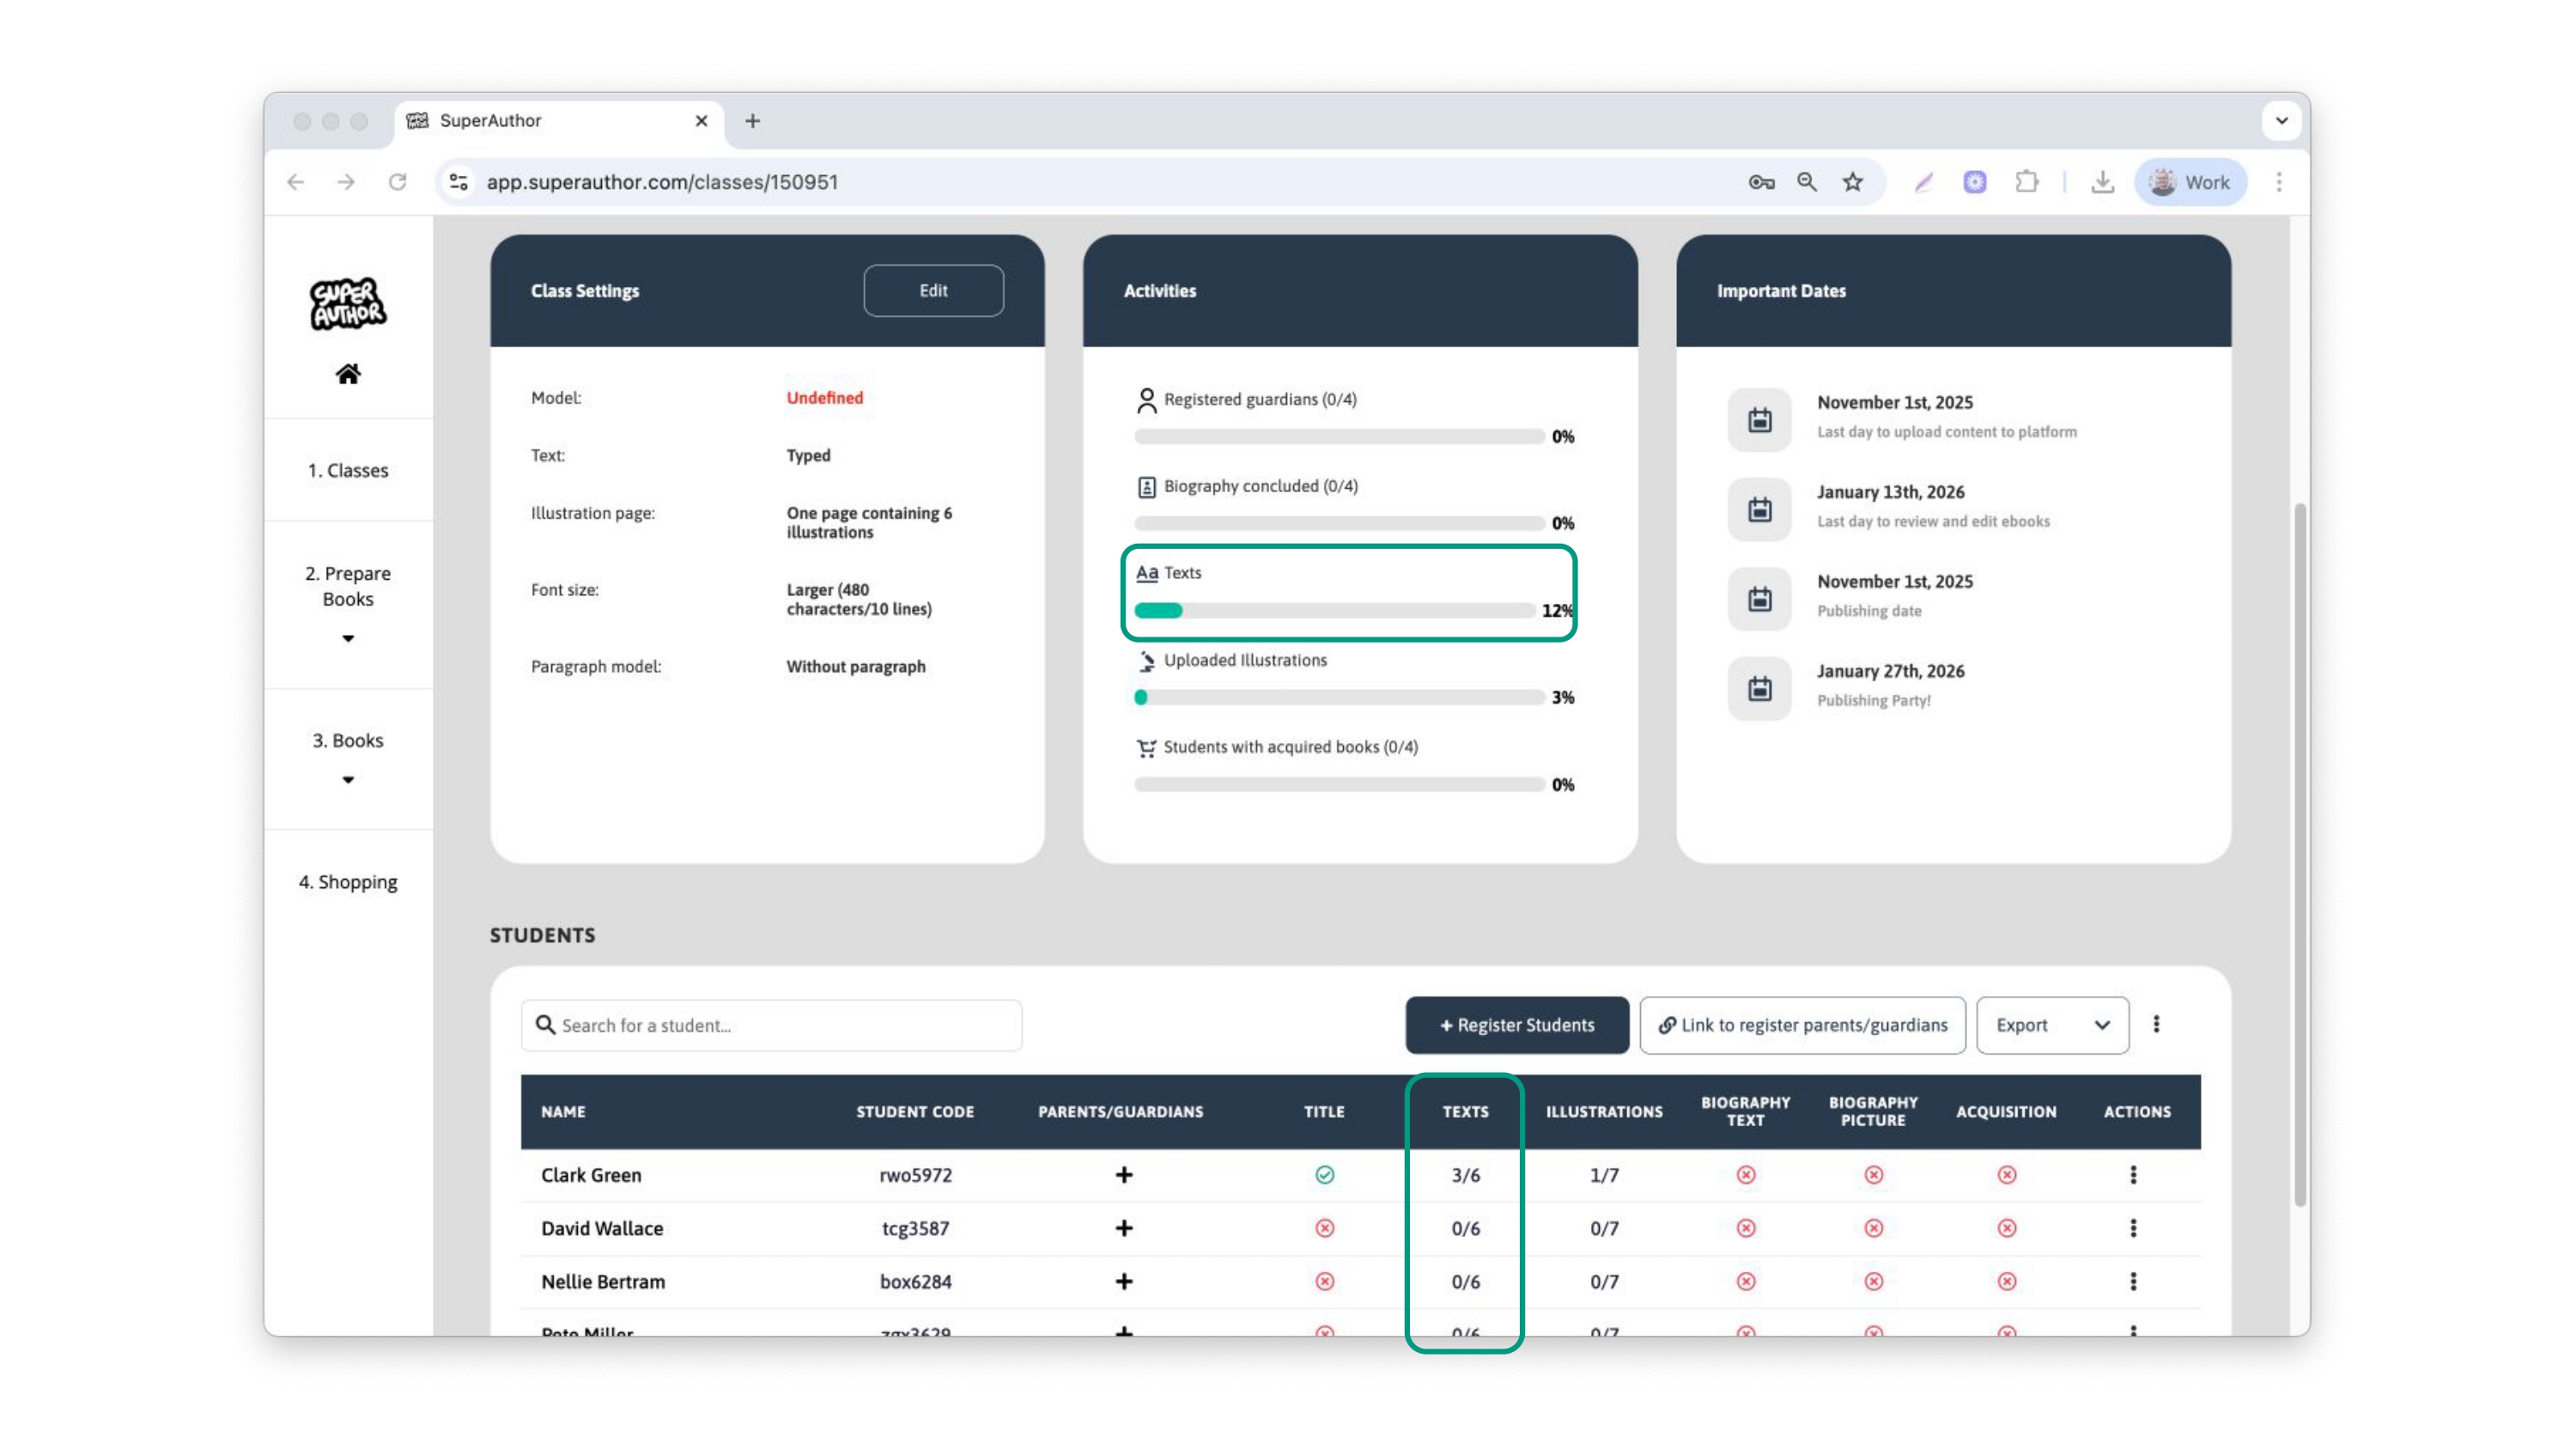
Task: Add a guardian for Clark Green
Action: click(1124, 1175)
